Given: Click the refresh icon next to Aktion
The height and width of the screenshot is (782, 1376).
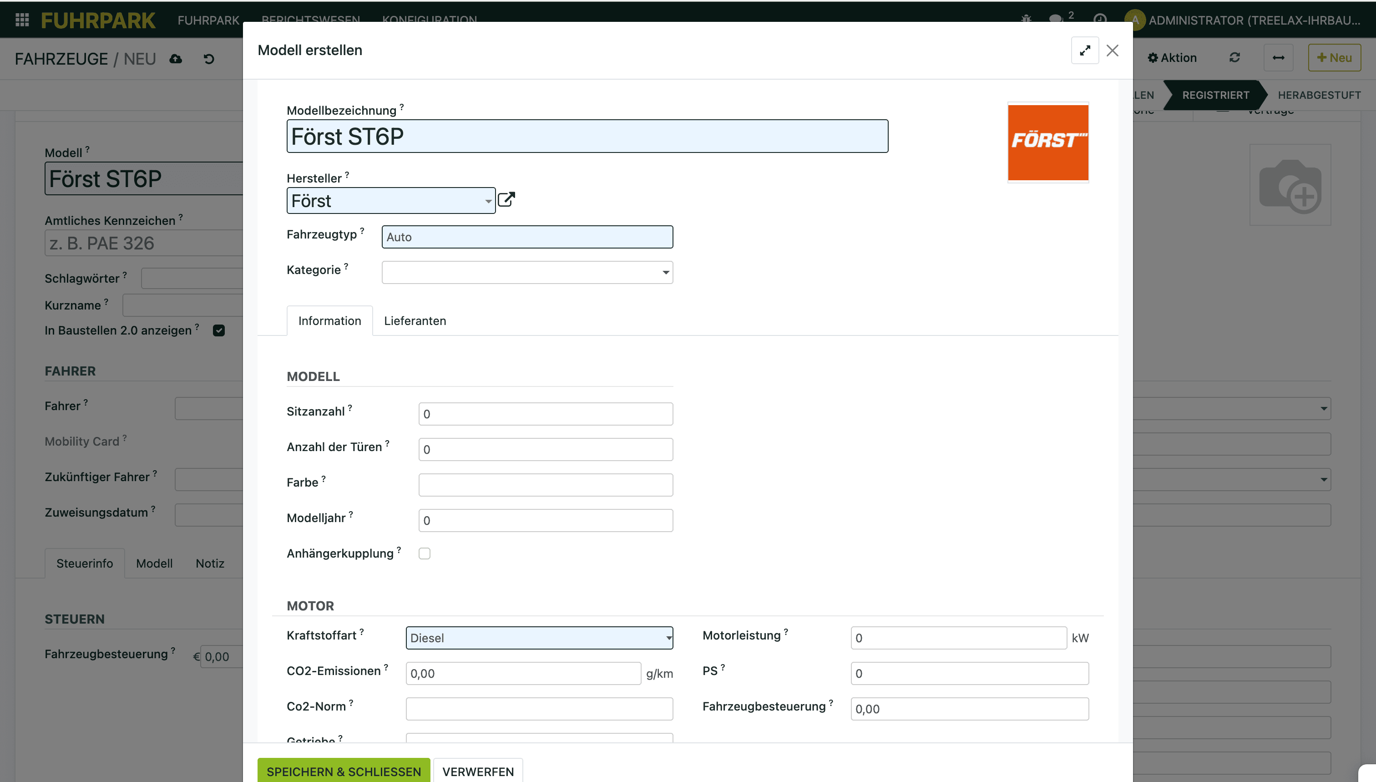Looking at the screenshot, I should point(1234,57).
